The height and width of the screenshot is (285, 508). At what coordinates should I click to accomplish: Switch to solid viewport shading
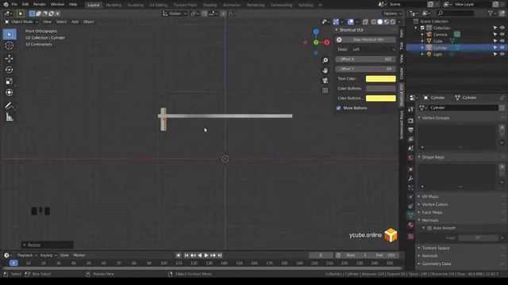point(380,21)
